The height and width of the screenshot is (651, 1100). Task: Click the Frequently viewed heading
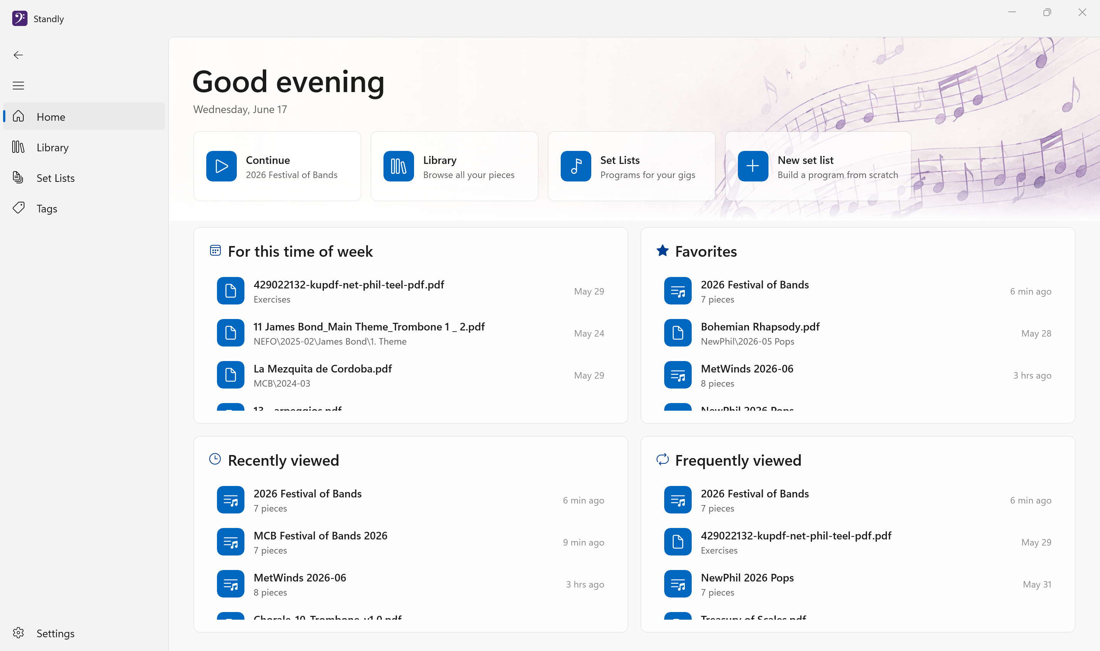tap(738, 460)
